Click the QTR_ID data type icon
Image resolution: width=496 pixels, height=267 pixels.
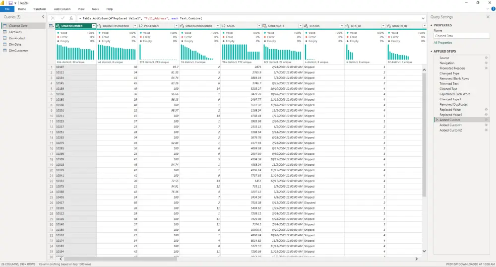[x=347, y=26]
